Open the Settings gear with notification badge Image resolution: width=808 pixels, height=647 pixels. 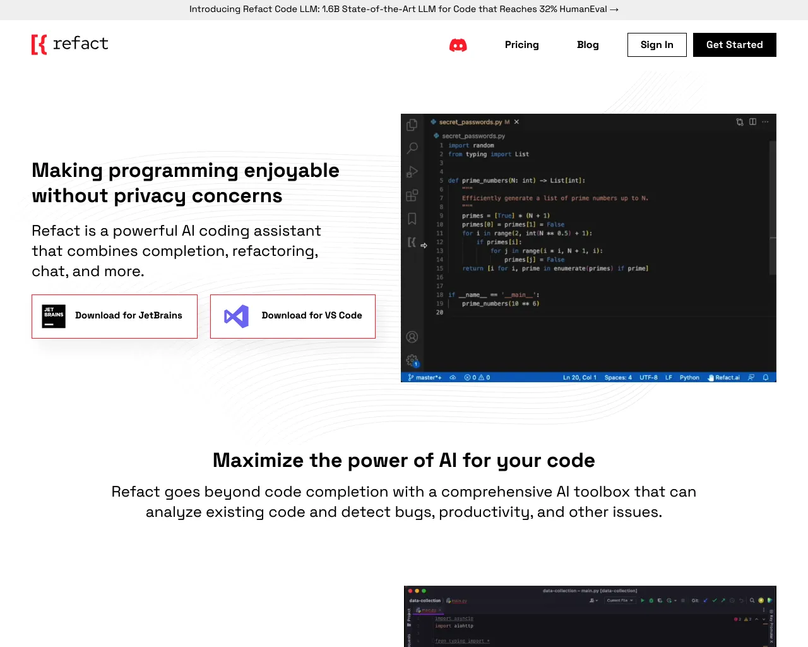coord(412,361)
